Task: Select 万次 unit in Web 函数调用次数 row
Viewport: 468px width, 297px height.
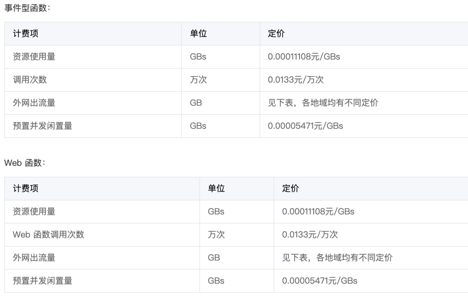Action: pyautogui.click(x=216, y=234)
